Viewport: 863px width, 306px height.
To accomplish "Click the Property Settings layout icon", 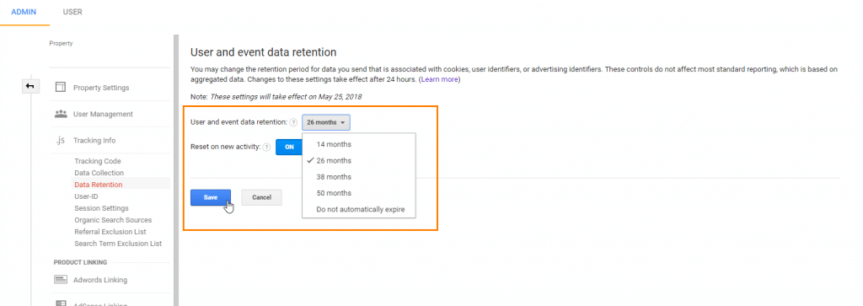I will click(x=61, y=88).
